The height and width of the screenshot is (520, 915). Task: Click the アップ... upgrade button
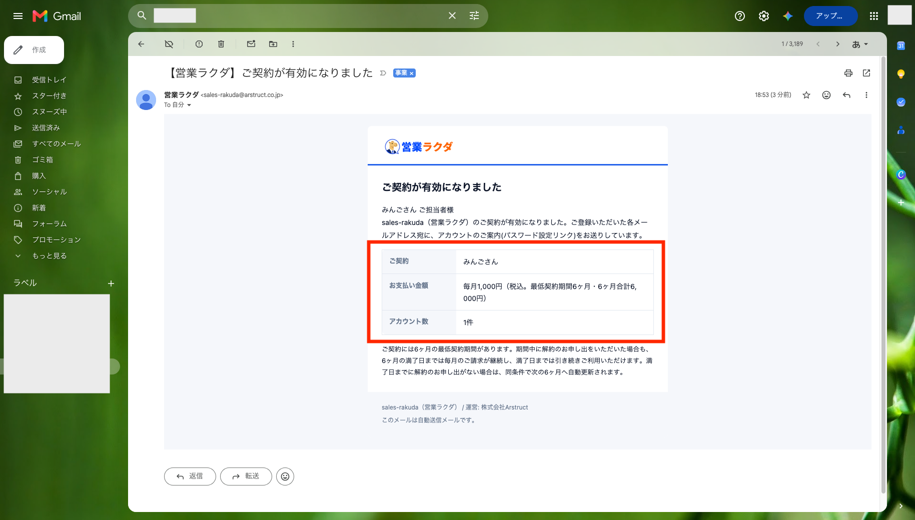click(830, 16)
